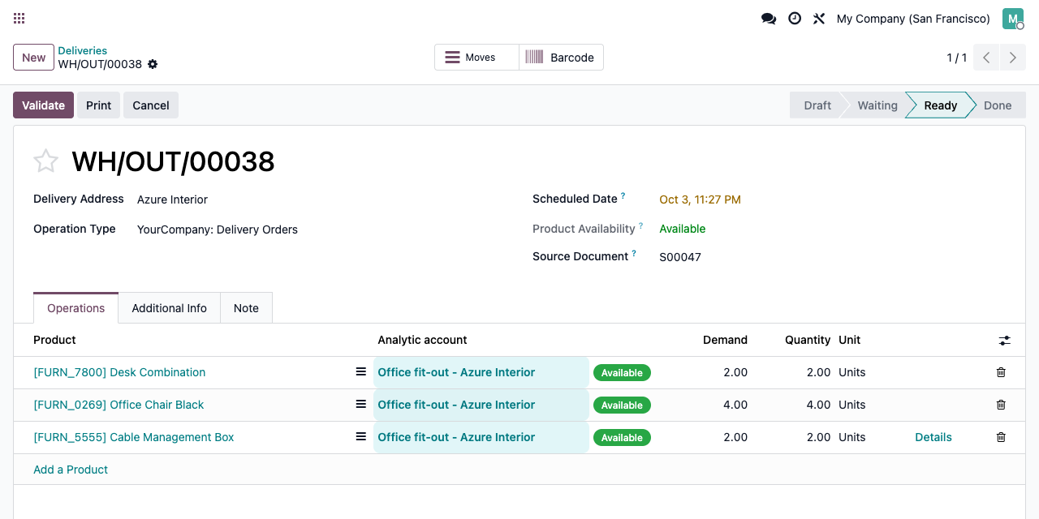Open the Barcode smart button
The image size is (1039, 519).
pos(561,58)
